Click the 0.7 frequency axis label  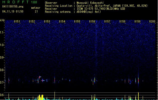click(x=2, y=82)
